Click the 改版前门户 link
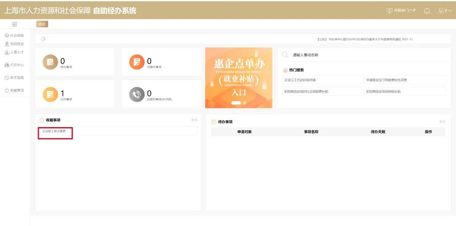Image resolution: width=456 pixels, height=226 pixels. coord(401,10)
